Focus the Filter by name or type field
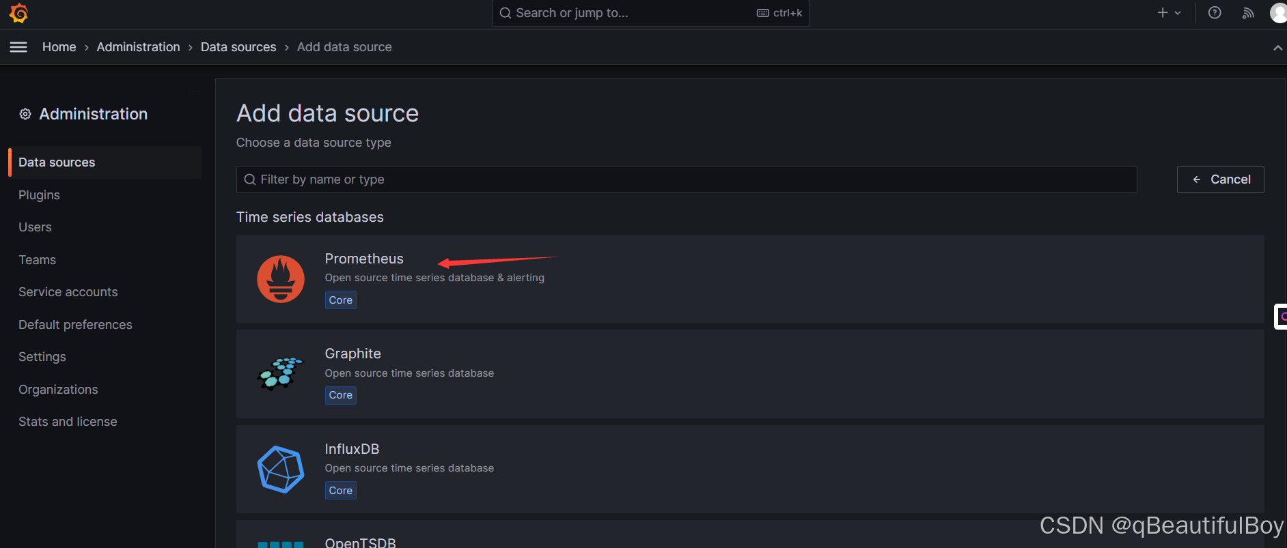This screenshot has height=548, width=1287. 687,179
